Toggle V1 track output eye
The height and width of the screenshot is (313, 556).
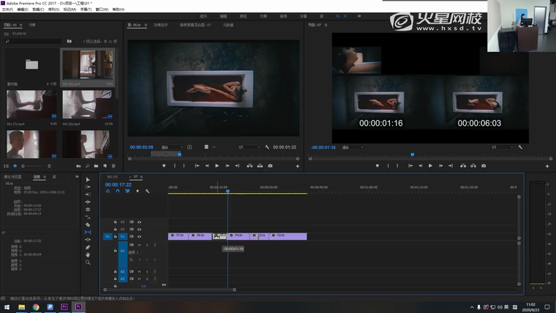(139, 236)
